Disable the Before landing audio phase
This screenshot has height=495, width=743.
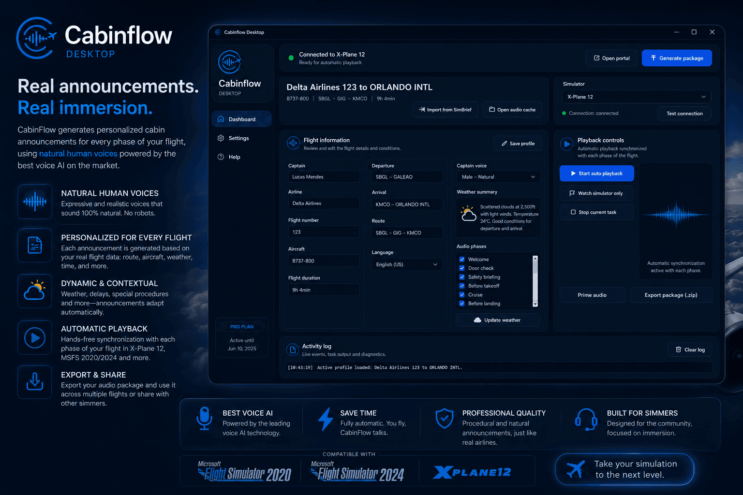462,304
